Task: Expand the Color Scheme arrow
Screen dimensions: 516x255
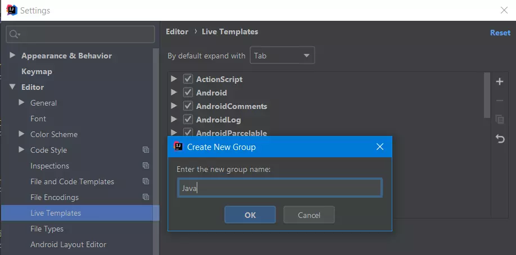Action: click(x=21, y=134)
